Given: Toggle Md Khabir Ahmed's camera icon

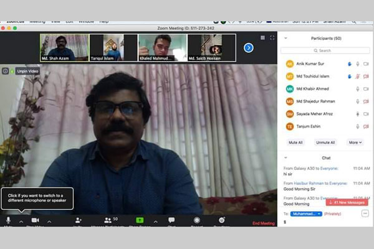Looking at the screenshot, I should (366, 89).
